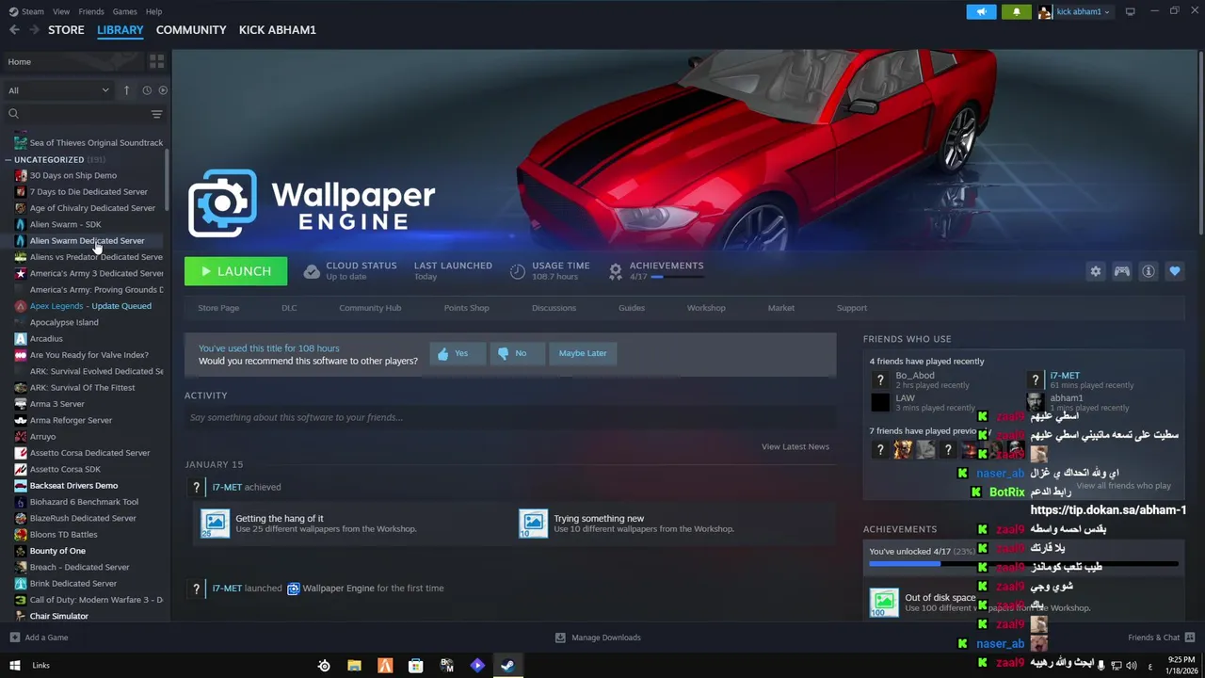The height and width of the screenshot is (678, 1205).
Task: Click the Maybe Later button
Action: tap(583, 353)
